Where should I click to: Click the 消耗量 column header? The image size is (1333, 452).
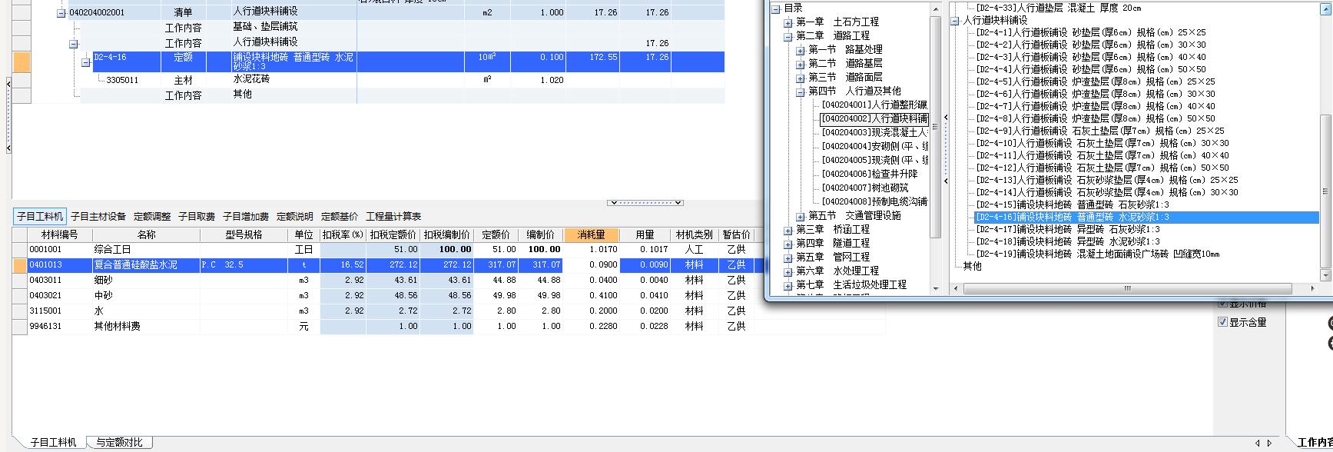(591, 235)
